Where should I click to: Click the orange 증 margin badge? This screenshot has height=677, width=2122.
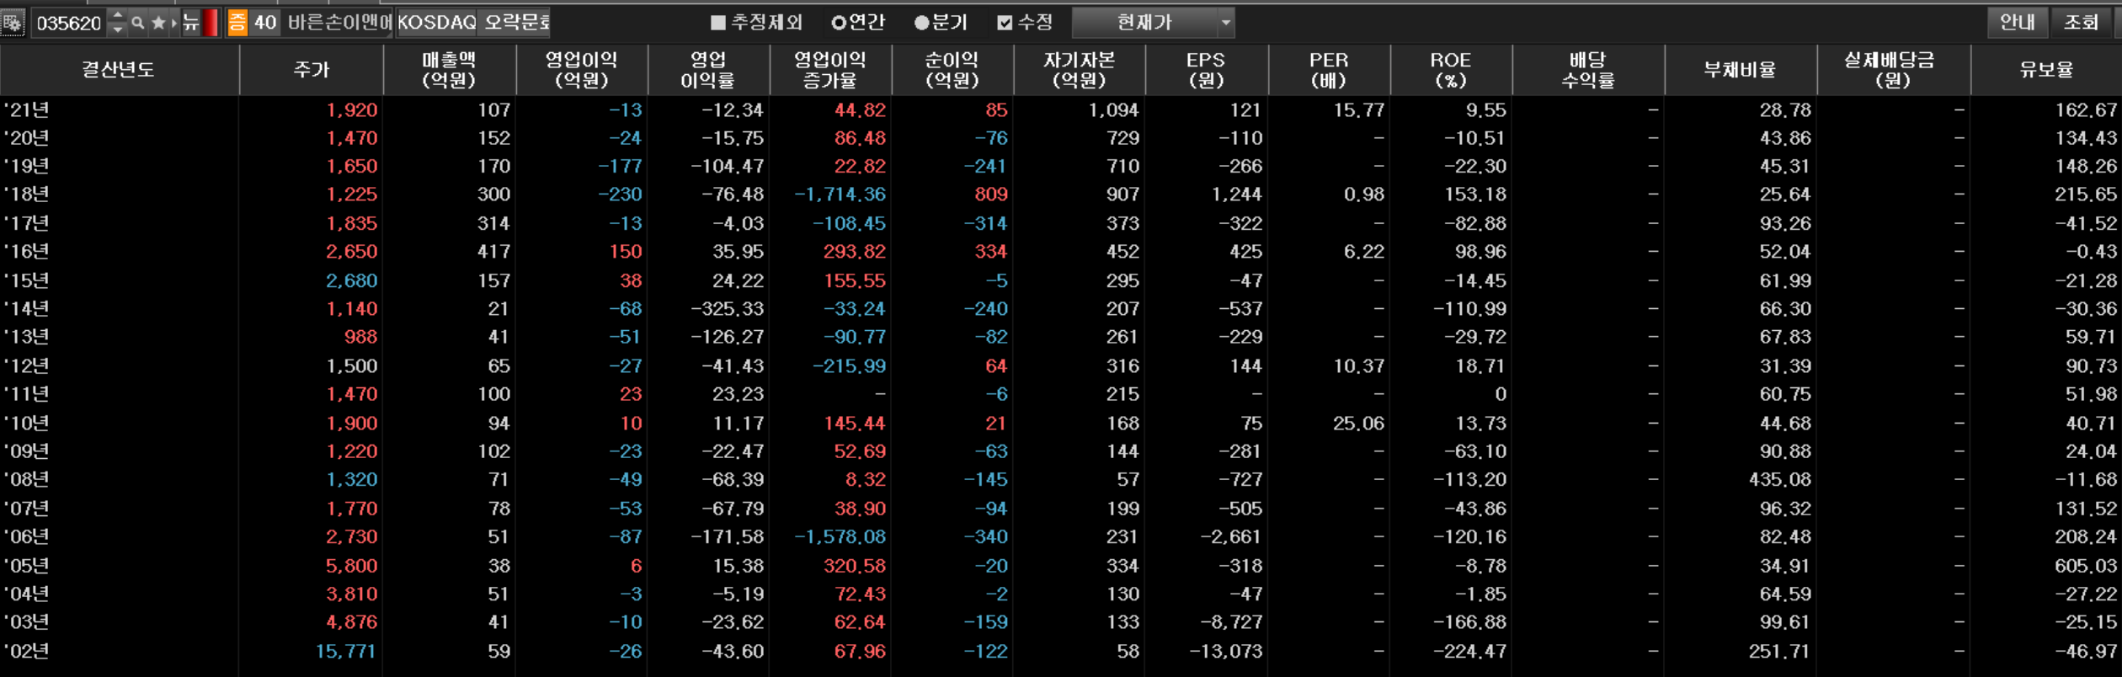tap(237, 23)
